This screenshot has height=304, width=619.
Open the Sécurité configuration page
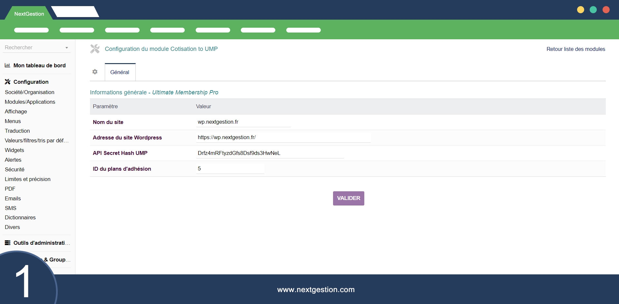[15, 169]
